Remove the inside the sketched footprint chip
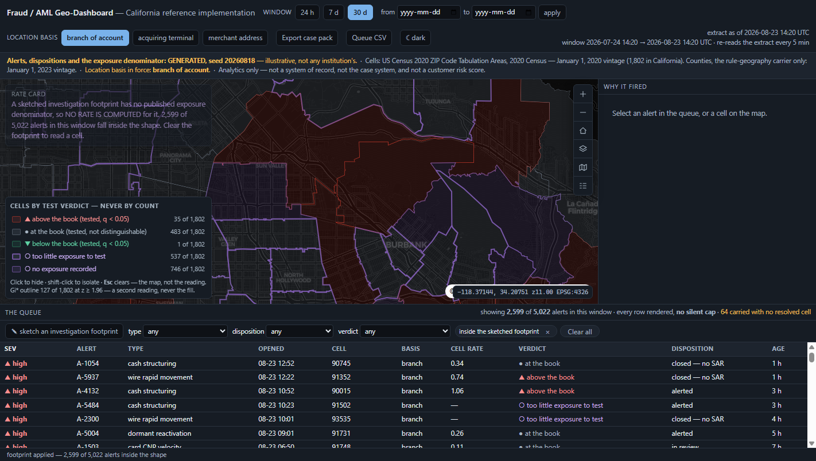Image resolution: width=816 pixels, height=461 pixels. (547, 332)
